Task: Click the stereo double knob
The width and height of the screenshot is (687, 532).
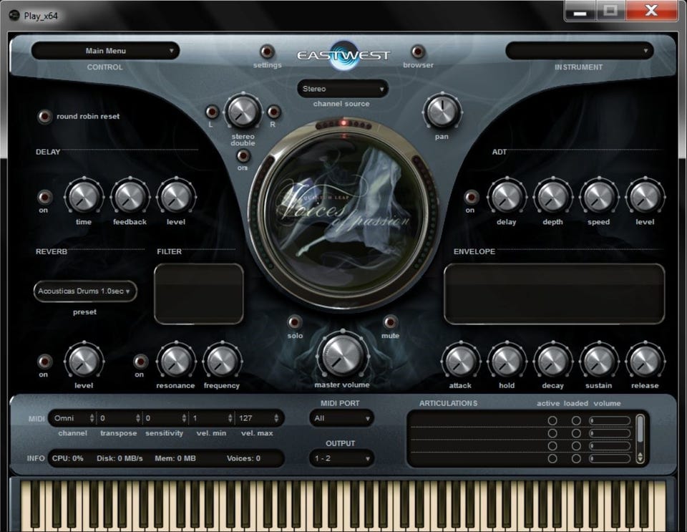Action: click(243, 112)
